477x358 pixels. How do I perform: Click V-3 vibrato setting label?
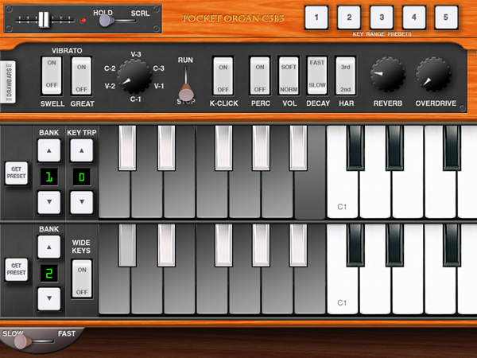point(136,54)
